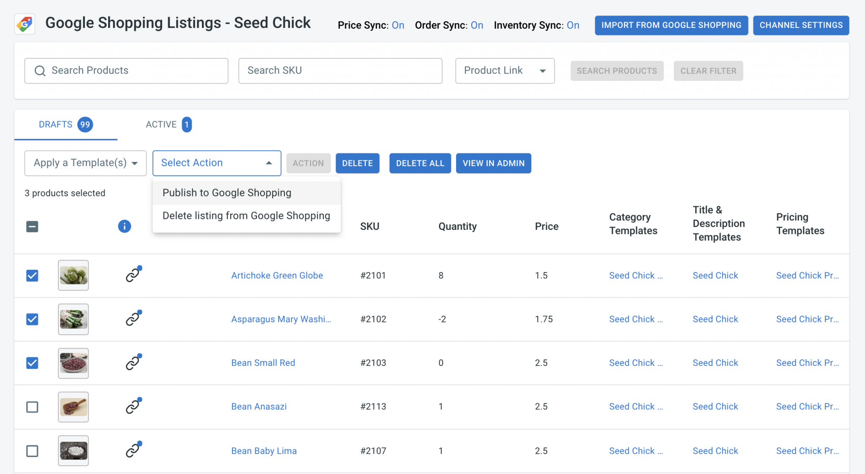Toggle the select-all header checkbox
The height and width of the screenshot is (474, 865).
(32, 227)
